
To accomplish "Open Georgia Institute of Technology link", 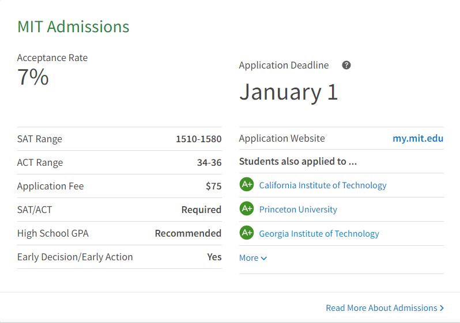I will (x=319, y=234).
